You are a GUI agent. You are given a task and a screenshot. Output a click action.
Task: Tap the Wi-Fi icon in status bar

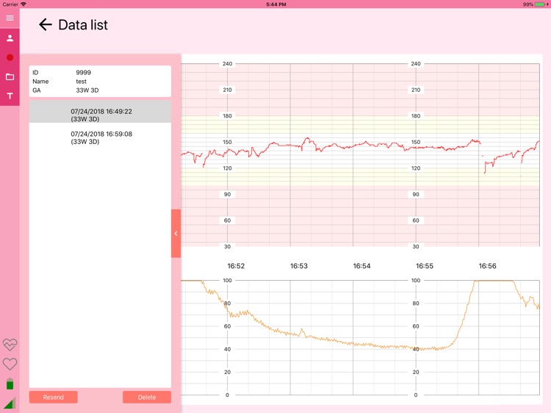tap(24, 4)
